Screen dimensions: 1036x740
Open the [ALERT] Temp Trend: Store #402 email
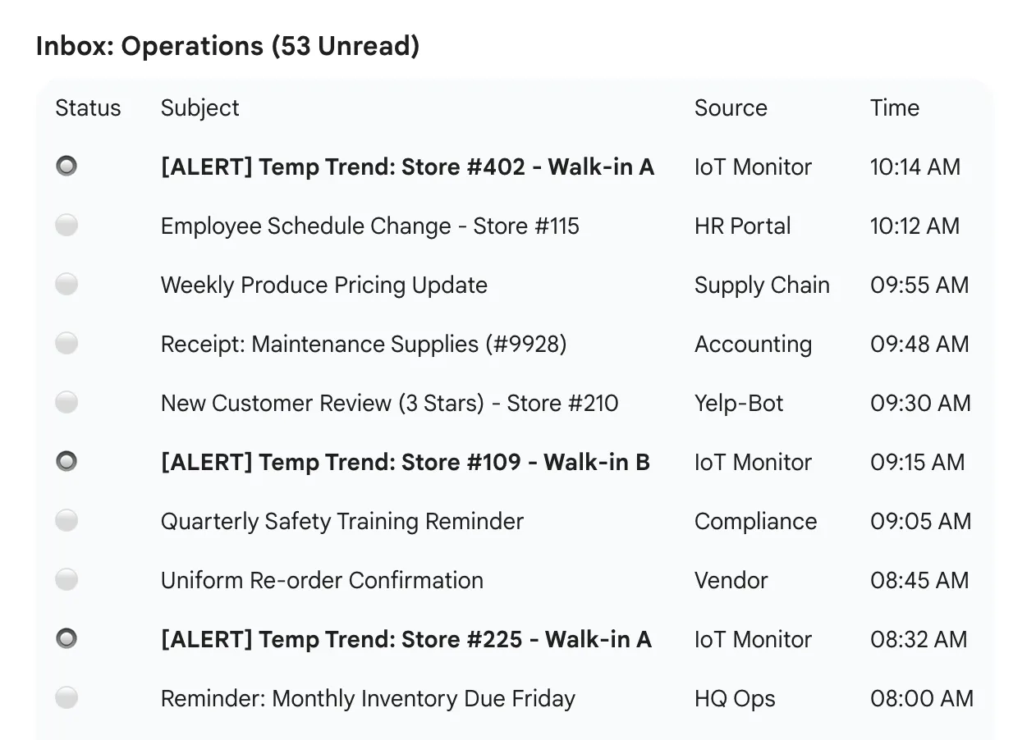[407, 167]
